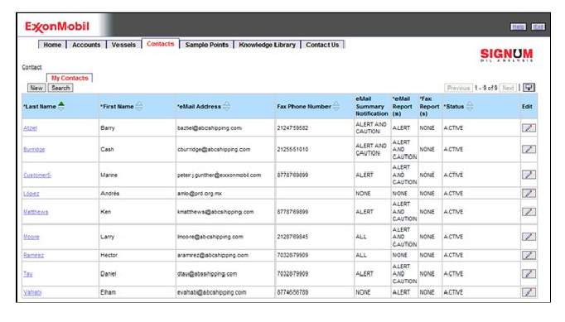
Task: Click the ExxonMobil logo
Action: [x=57, y=26]
